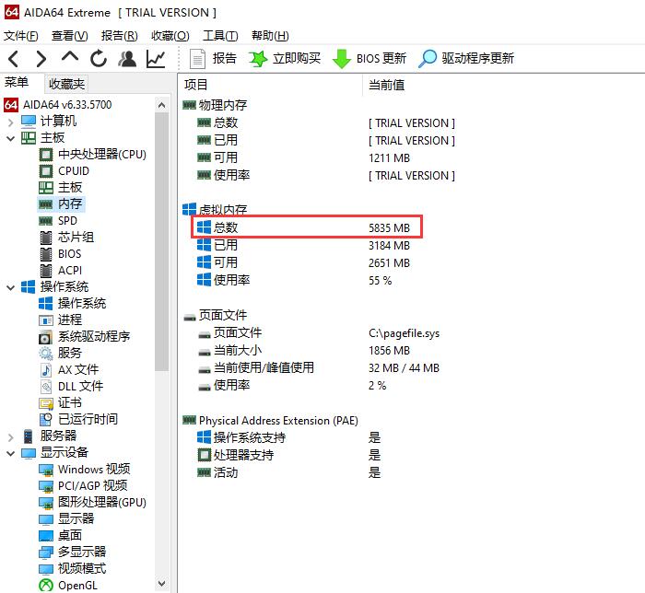
Task: Select 图形处理器(GPU) tree item
Action: point(93,502)
